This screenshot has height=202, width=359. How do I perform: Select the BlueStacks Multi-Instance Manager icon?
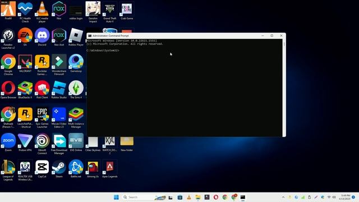click(76, 118)
